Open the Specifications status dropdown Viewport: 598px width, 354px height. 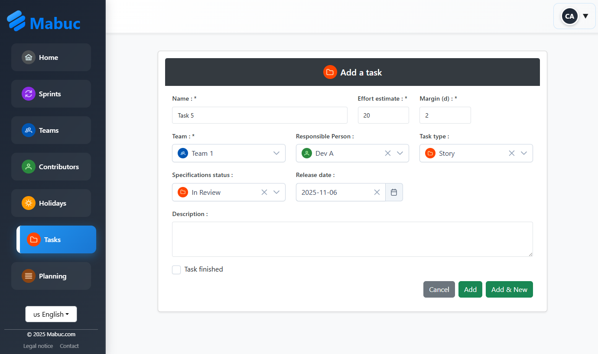(277, 192)
